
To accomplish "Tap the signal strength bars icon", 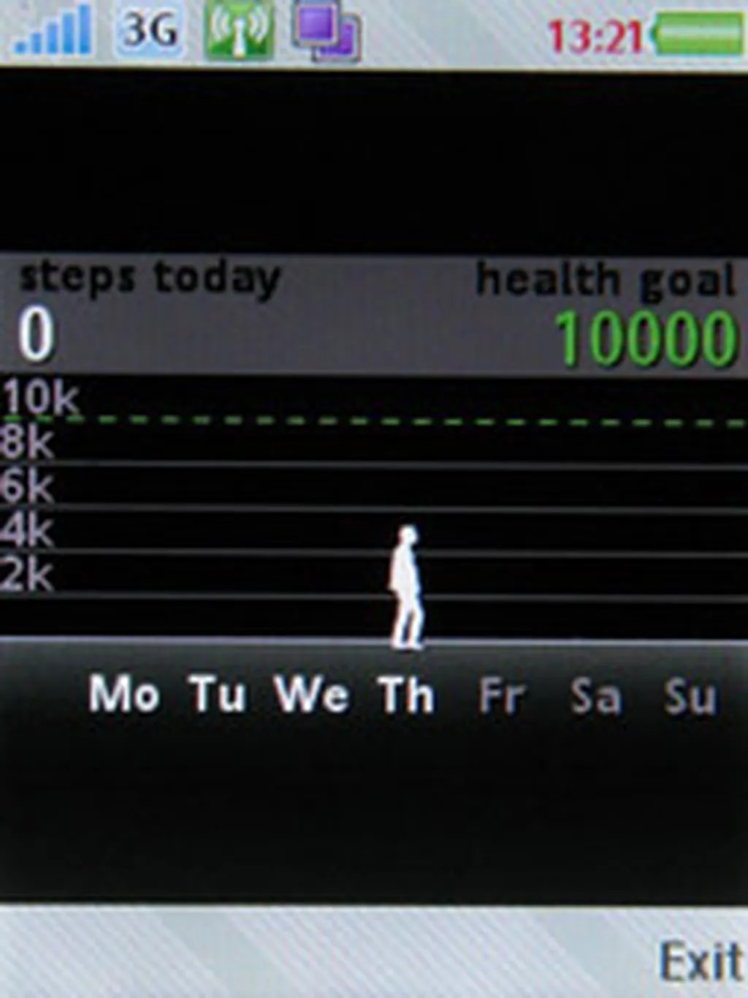I will click(x=54, y=32).
